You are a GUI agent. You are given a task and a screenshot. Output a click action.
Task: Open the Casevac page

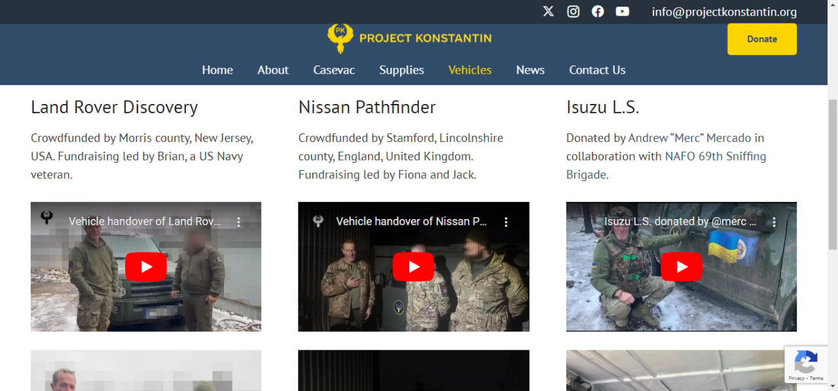[334, 70]
